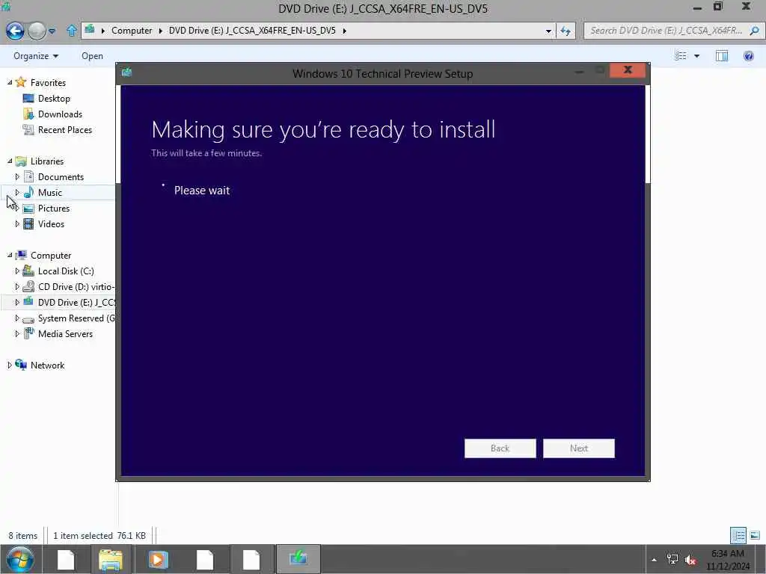The height and width of the screenshot is (574, 766).
Task: Select DVD Drive (E:) in navigation pane
Action: (76, 302)
